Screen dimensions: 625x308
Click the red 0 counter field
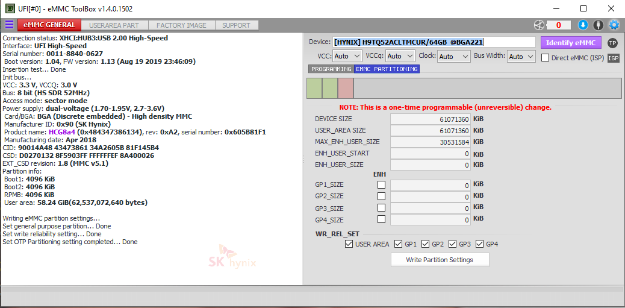(558, 25)
